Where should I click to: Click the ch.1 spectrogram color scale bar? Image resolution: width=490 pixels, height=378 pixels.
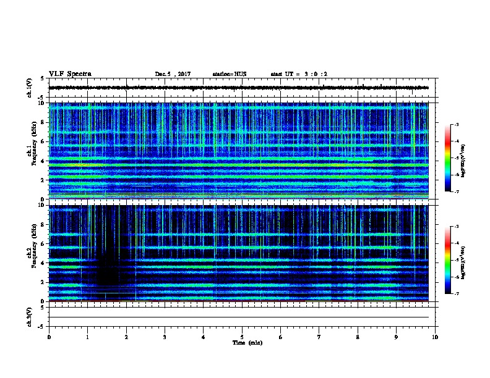[x=447, y=158]
